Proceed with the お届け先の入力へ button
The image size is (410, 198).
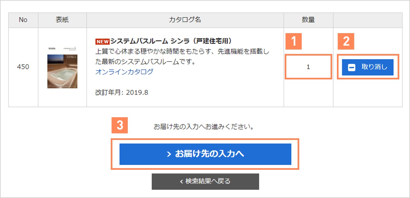205,154
